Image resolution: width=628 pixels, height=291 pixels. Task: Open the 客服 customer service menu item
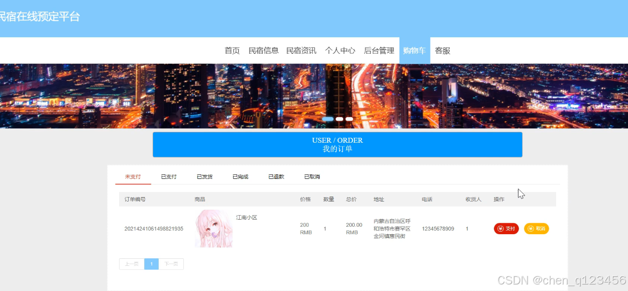point(443,50)
